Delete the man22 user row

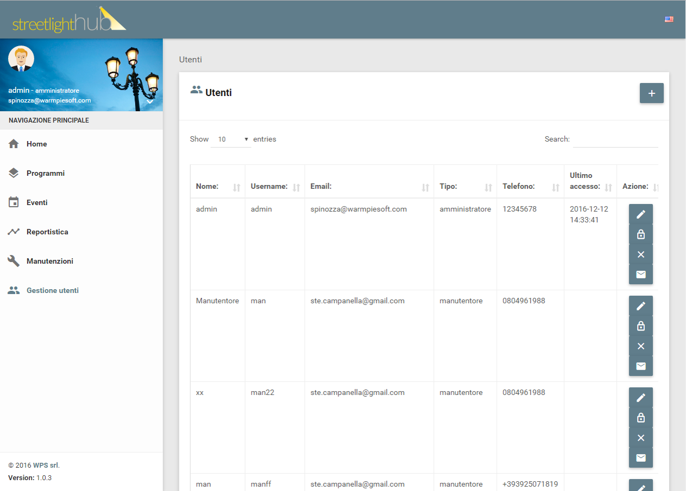tap(641, 438)
